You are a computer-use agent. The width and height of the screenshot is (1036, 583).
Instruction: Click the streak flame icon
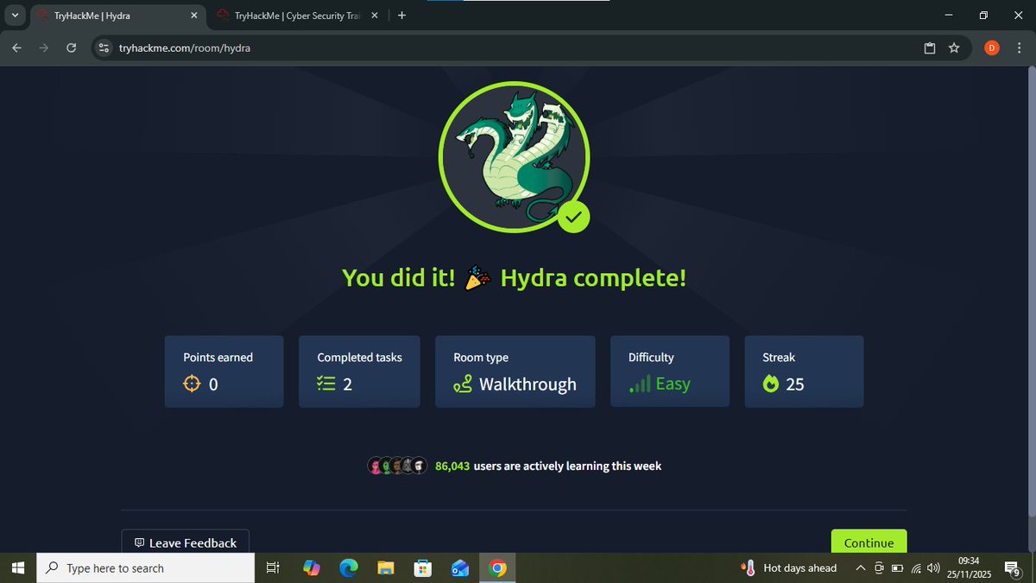[x=771, y=384]
